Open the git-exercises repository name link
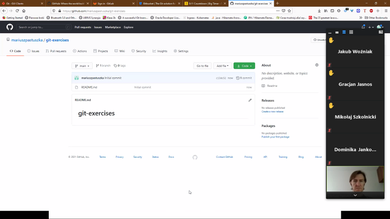This screenshot has height=219, width=390. point(57,40)
